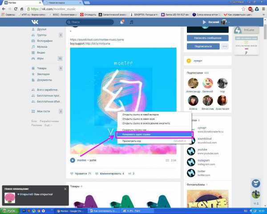This screenshot has width=267, height=214.
Task: Like the post via Нравится heart
Action: click(x=81, y=173)
